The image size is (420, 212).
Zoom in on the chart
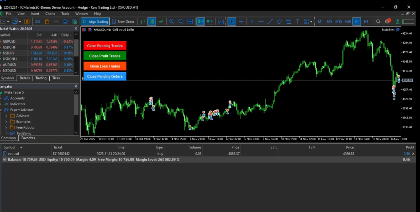coord(172,22)
